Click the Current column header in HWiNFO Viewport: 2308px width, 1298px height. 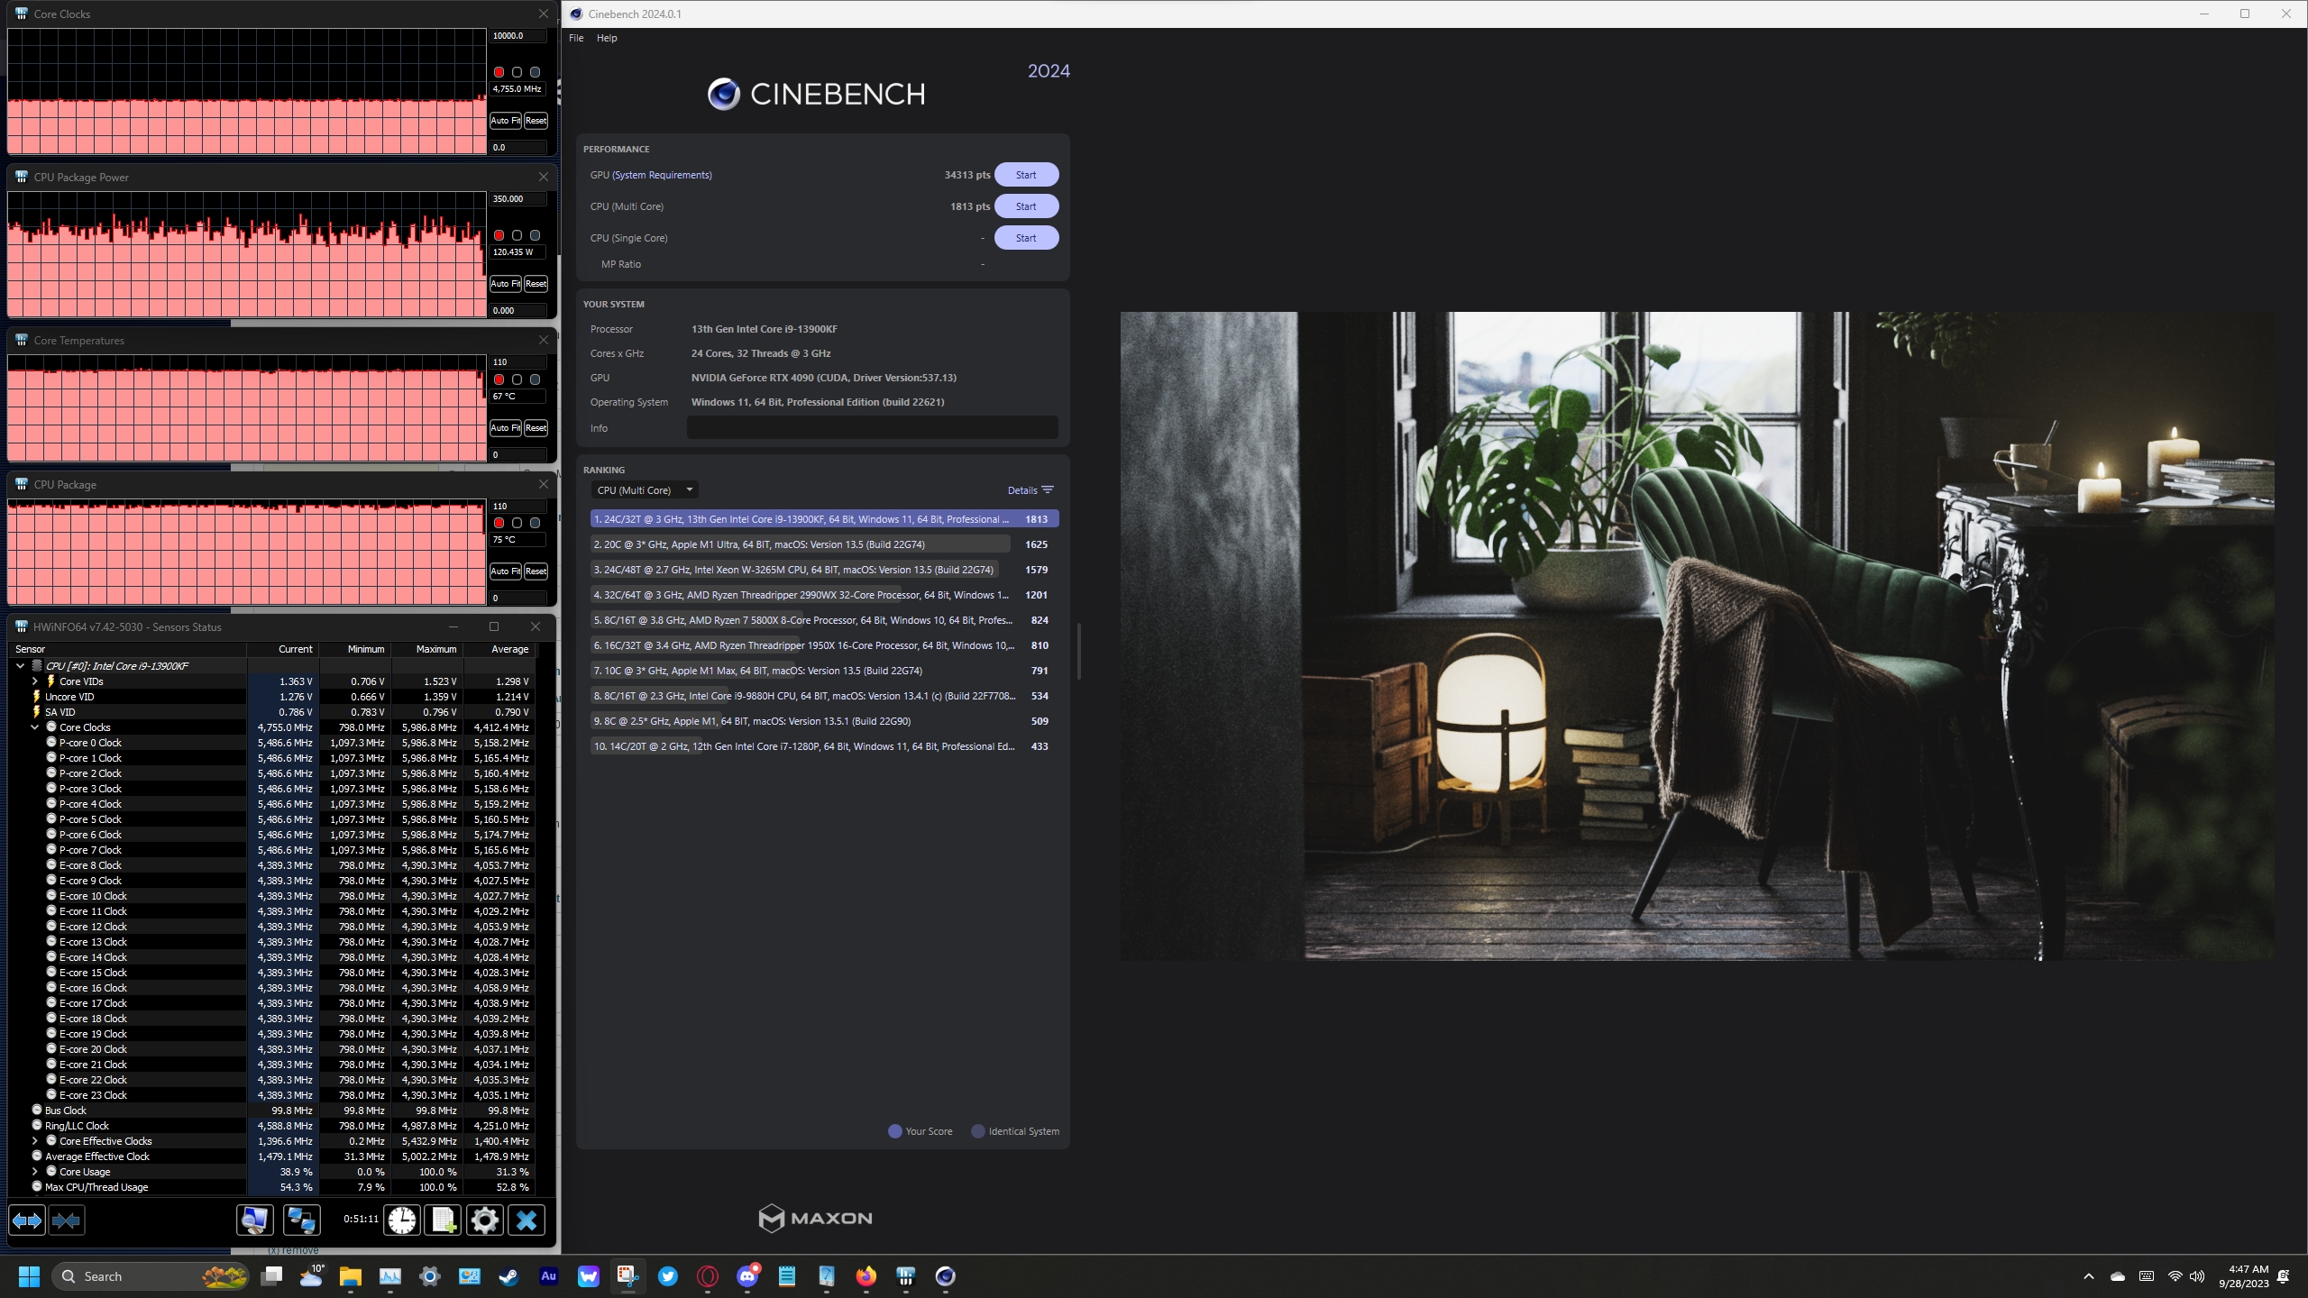[x=282, y=649]
